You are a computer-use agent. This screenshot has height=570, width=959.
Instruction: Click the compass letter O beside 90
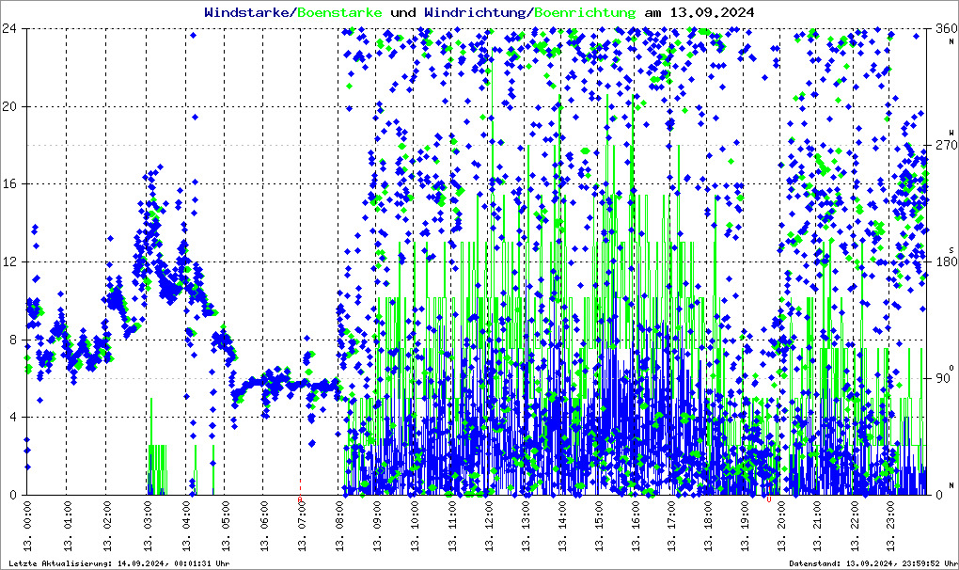coord(951,367)
